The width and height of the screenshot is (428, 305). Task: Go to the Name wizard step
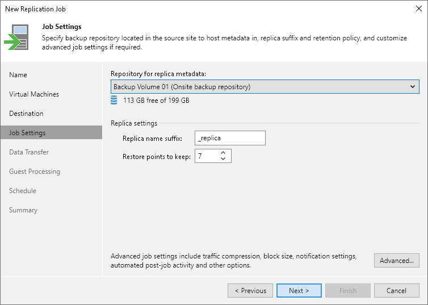click(x=18, y=75)
